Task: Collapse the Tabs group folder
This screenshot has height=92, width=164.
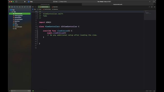Action: 11,12
